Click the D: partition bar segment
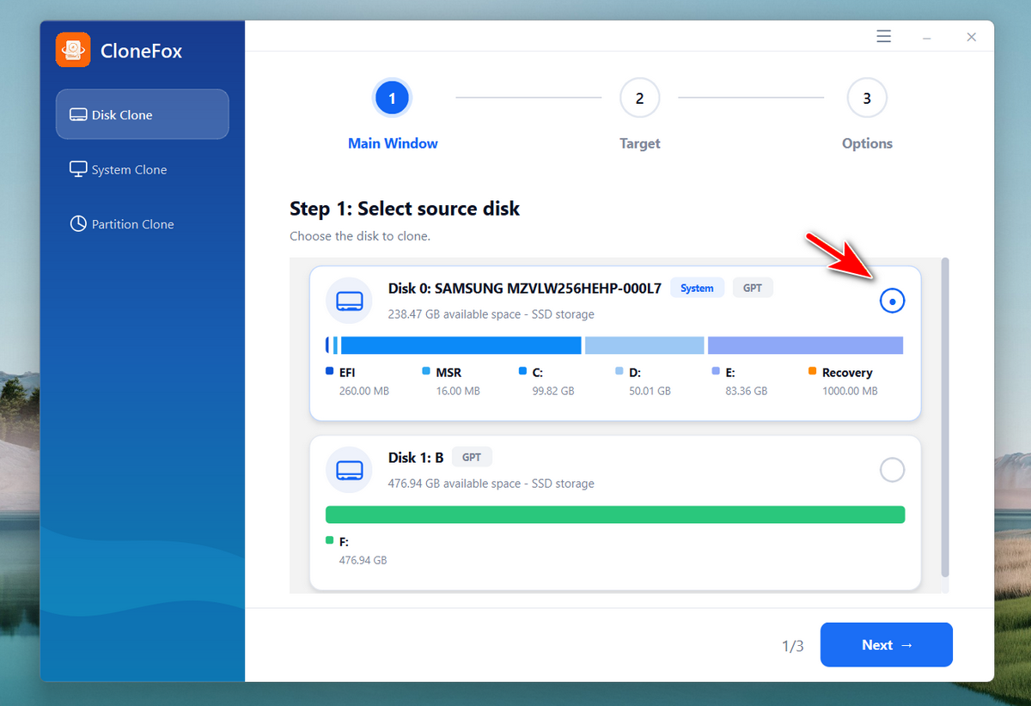Screen dimensions: 1031x706 click(x=644, y=345)
